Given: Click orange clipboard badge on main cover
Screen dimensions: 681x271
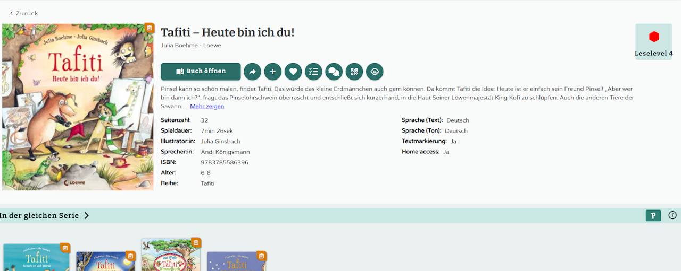Looking at the screenshot, I should [150, 28].
